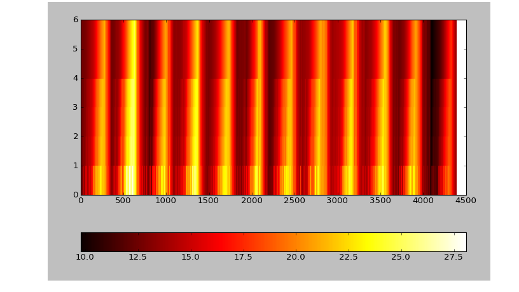Image resolution: width=519 pixels, height=292 pixels.
Task: Click the darkest stripe in the heatmap near 4100
Action: pyautogui.click(x=432, y=107)
